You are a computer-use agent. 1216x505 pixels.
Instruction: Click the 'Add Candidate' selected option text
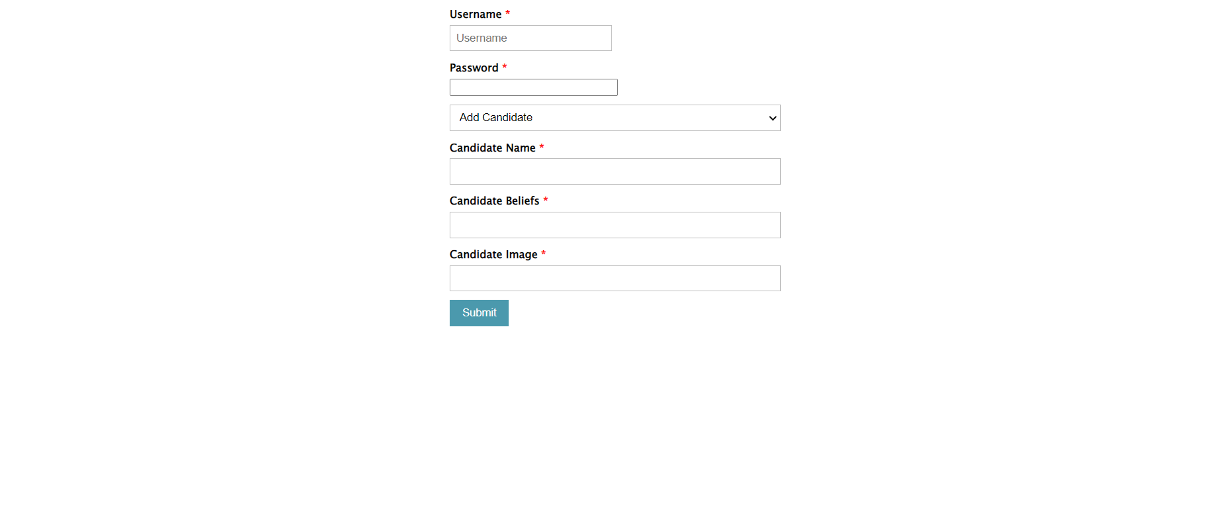tap(496, 118)
